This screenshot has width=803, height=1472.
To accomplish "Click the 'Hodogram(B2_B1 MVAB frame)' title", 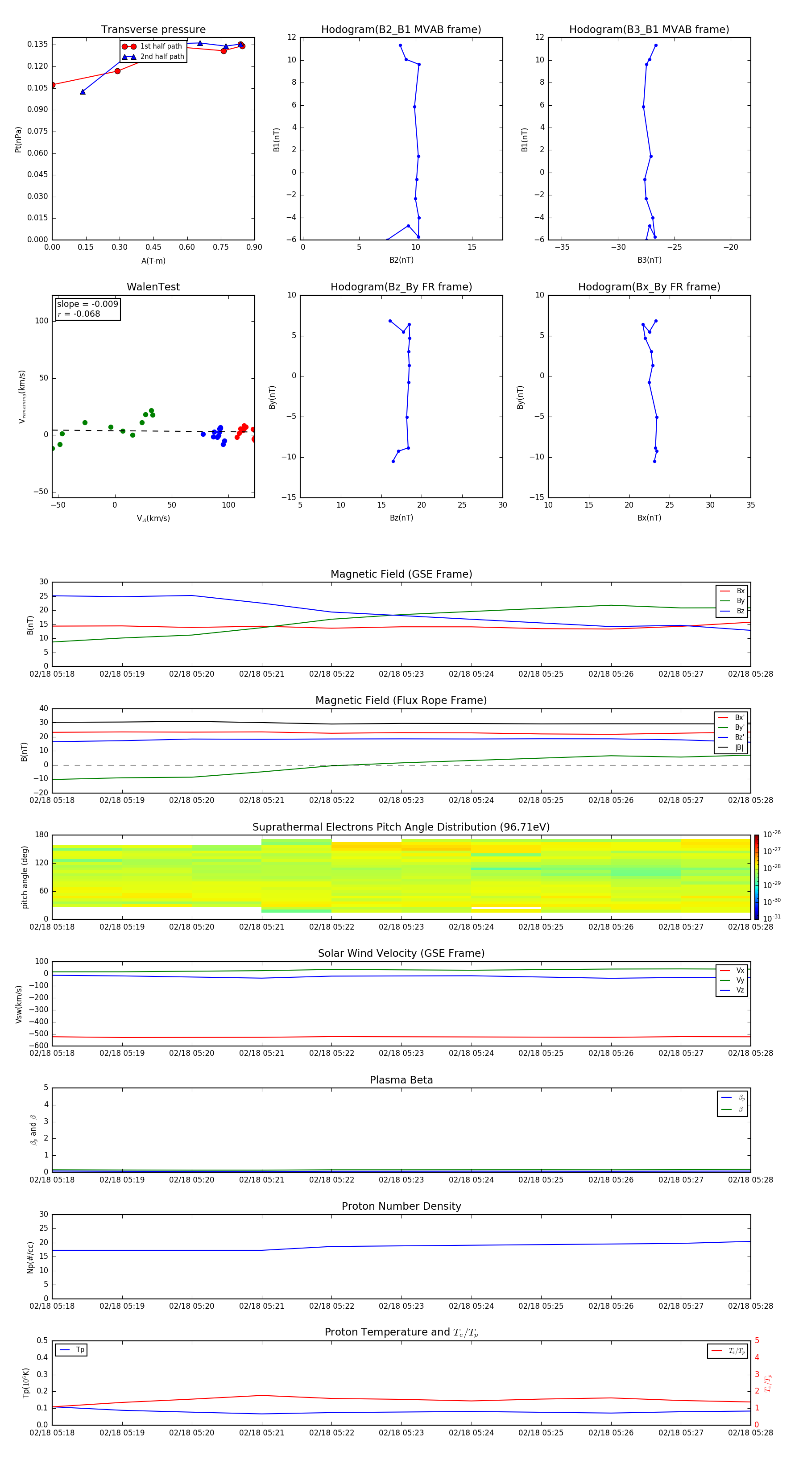I will (401, 29).
